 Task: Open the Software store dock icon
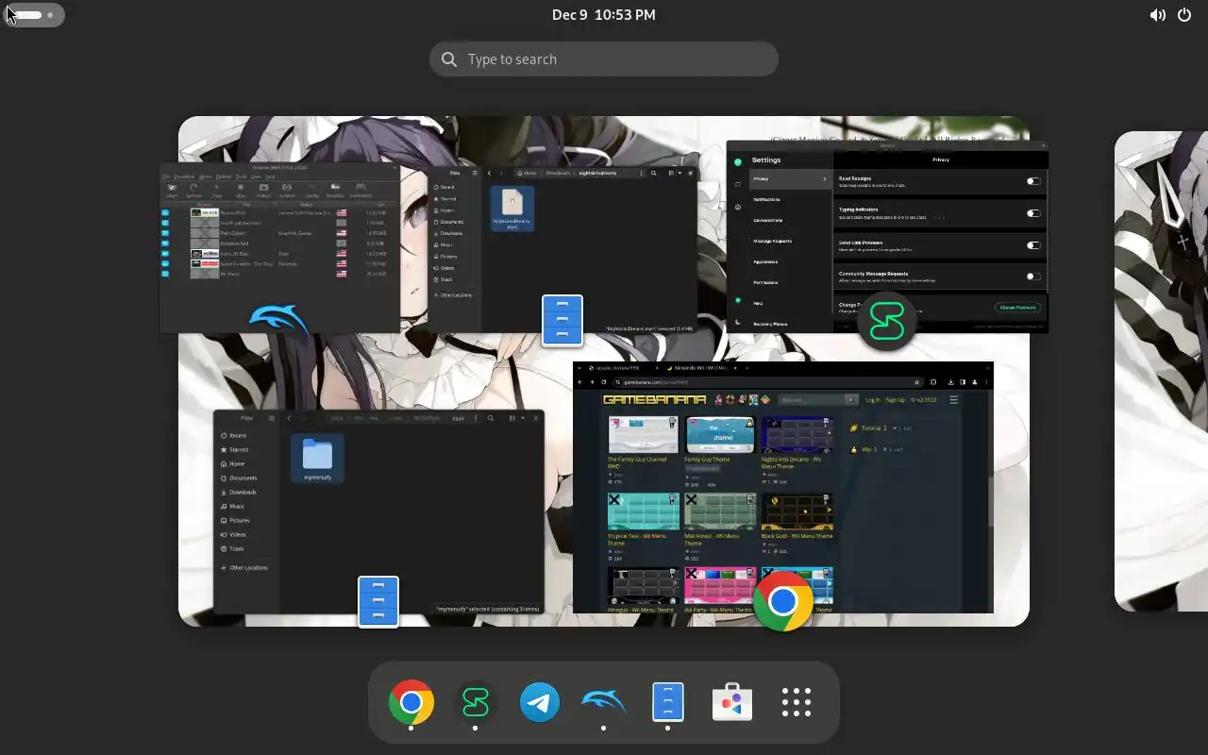(732, 702)
